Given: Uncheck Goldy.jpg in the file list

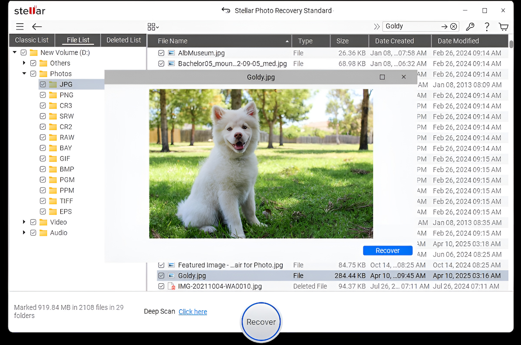Looking at the screenshot, I should coord(161,275).
